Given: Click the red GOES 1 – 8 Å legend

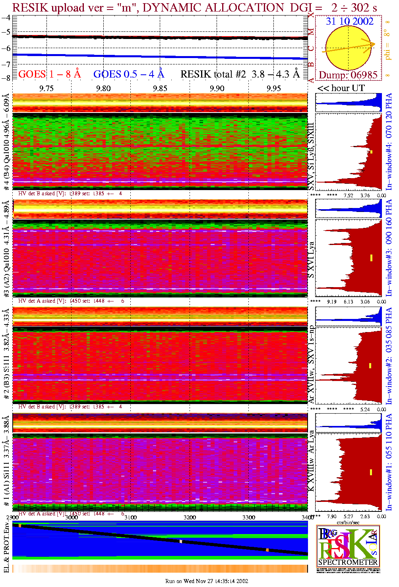Looking at the screenshot, I should (x=50, y=74).
